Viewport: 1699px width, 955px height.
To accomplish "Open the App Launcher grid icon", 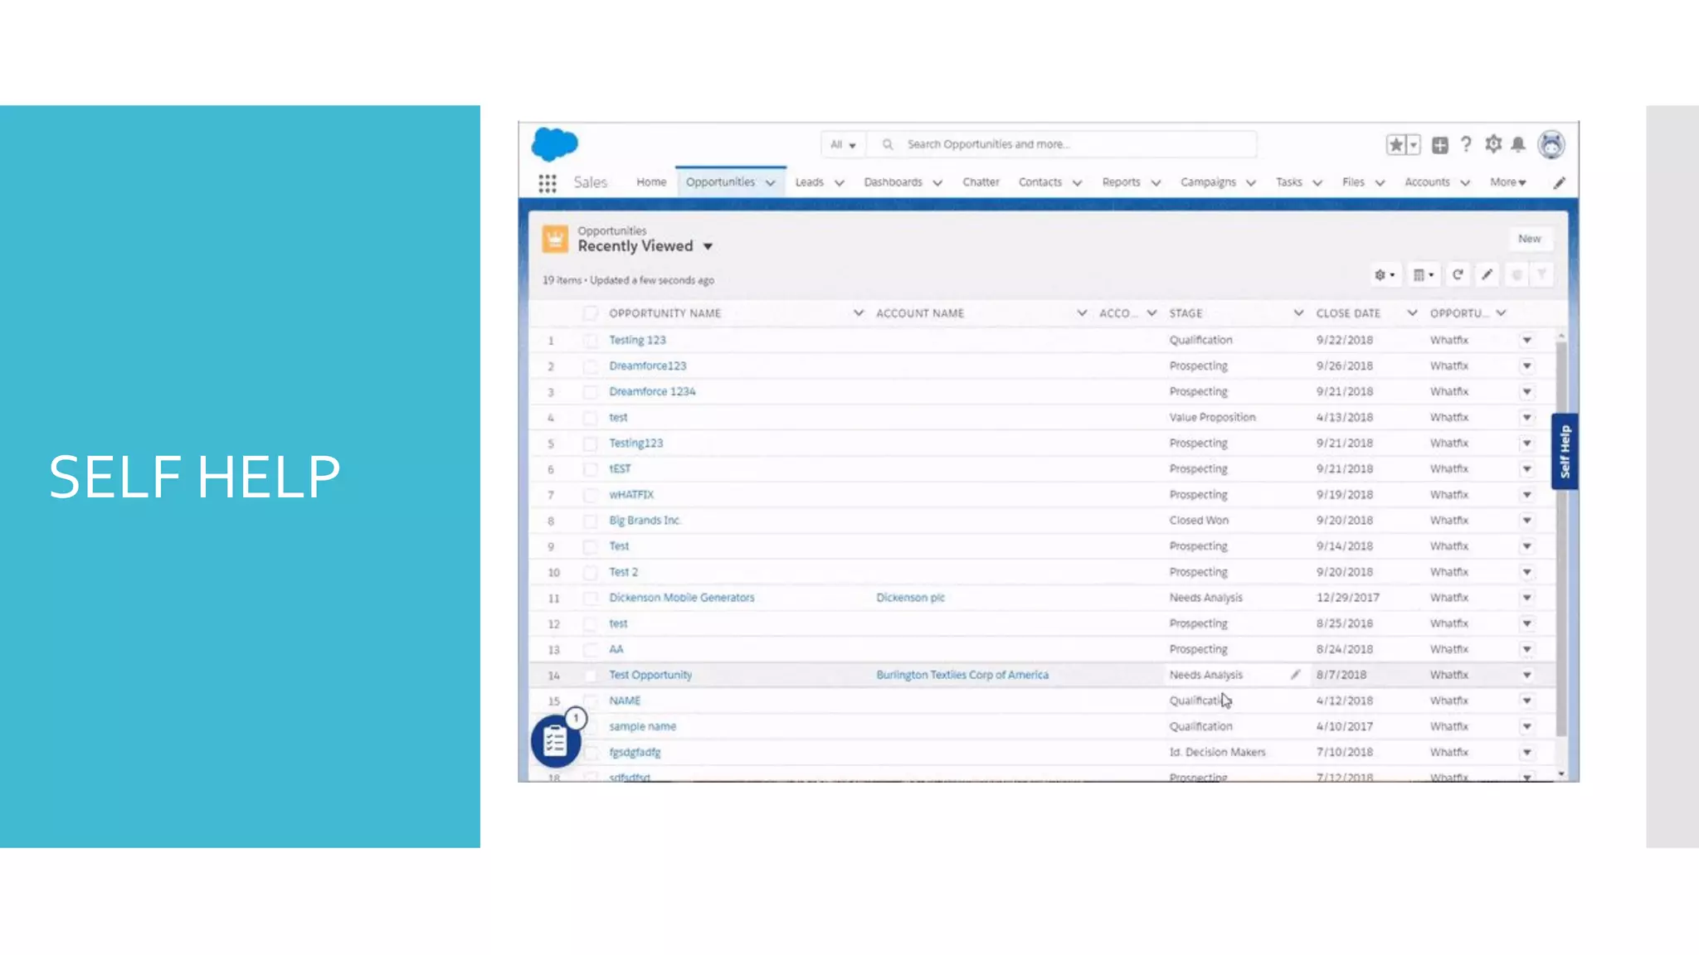I will click(547, 183).
